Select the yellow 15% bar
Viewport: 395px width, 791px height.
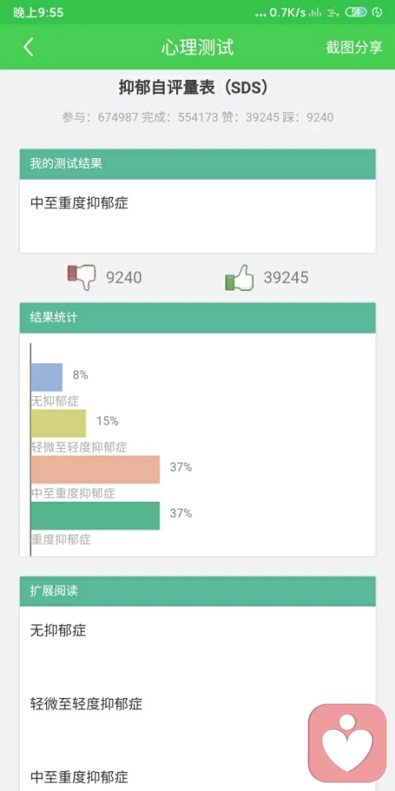(x=58, y=424)
